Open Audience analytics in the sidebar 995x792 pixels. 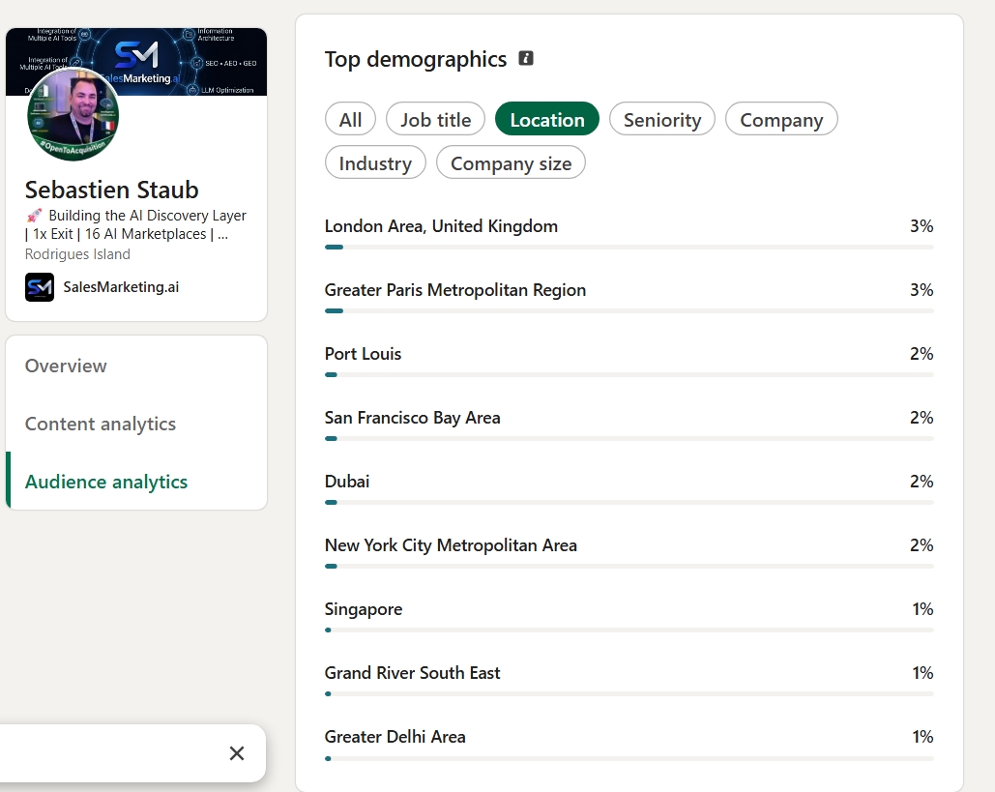click(x=106, y=482)
